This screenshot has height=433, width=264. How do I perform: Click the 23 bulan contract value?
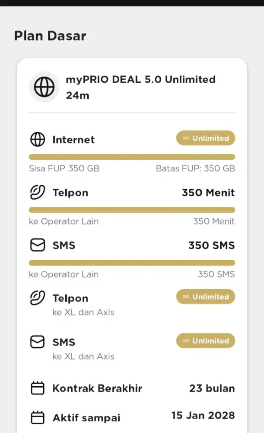[212, 388]
